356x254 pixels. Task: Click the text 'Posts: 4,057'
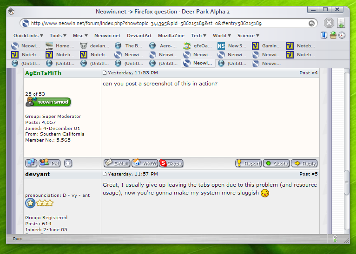pos(40,123)
